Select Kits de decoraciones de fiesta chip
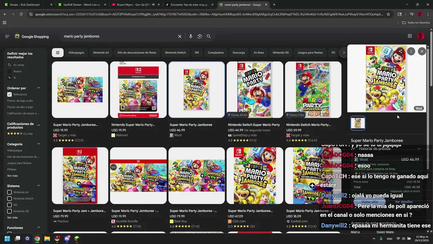The image size is (433, 244). tap(137, 53)
